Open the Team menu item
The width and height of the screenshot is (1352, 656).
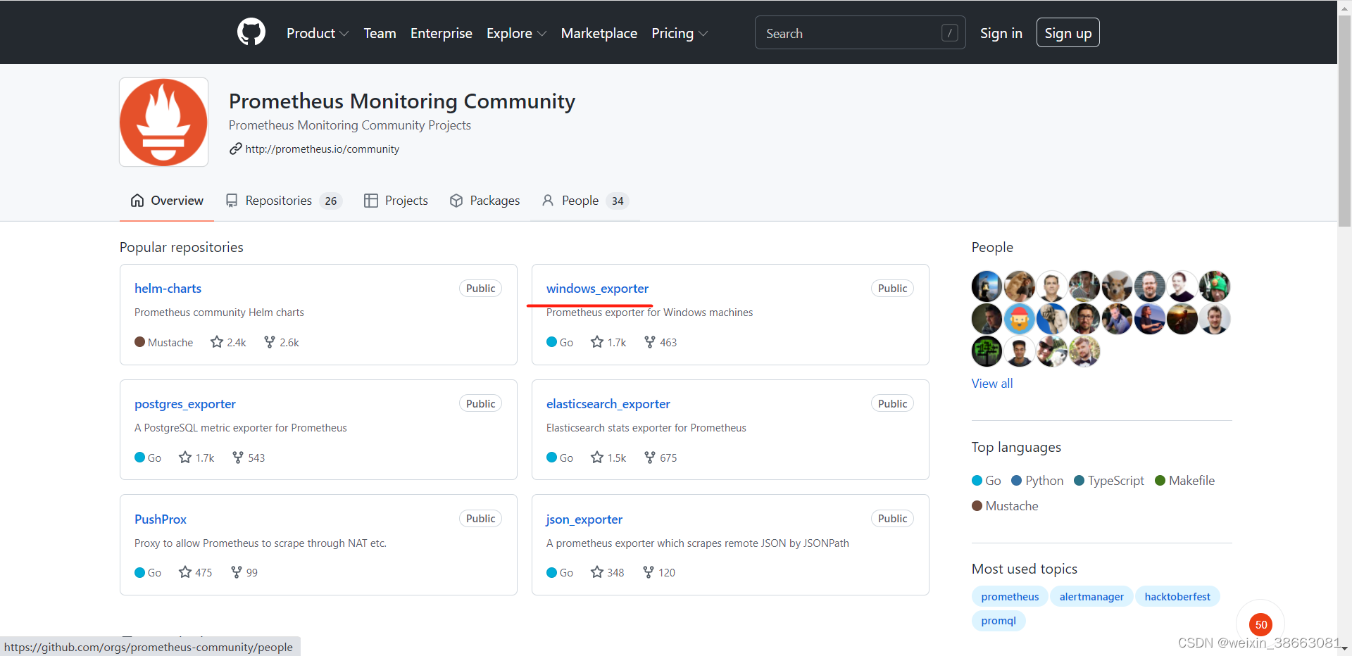tap(380, 33)
